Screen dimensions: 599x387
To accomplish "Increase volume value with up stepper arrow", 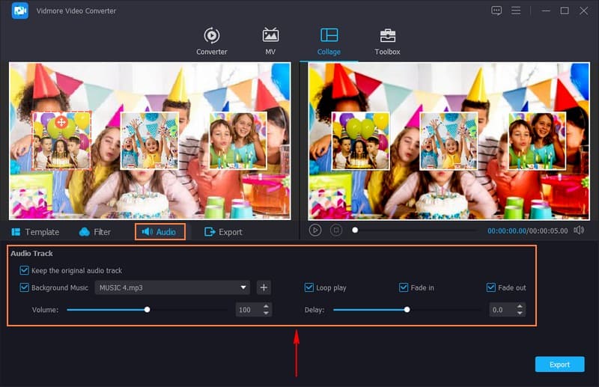I will [267, 306].
